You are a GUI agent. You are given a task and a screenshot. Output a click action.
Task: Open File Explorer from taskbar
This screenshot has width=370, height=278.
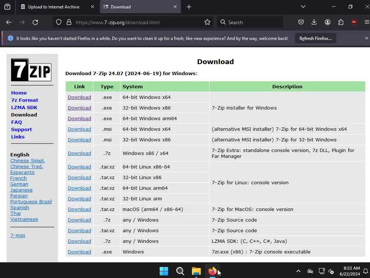(x=196, y=271)
